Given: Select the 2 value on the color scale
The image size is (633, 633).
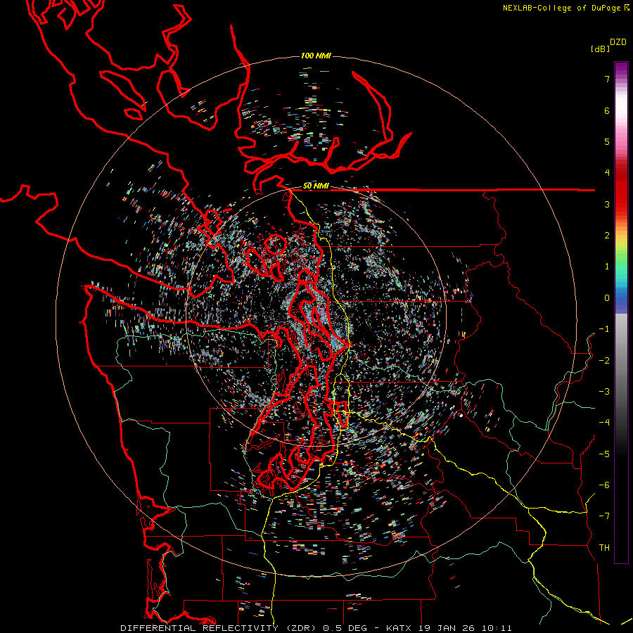Looking at the screenshot, I should point(607,236).
